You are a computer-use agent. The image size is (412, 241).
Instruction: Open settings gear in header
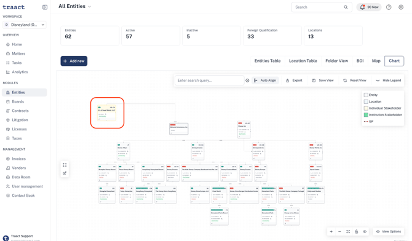click(401, 7)
